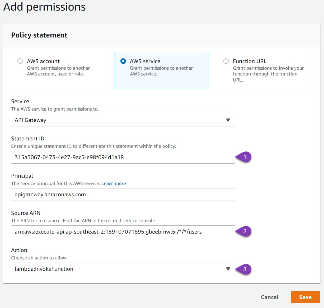
Task: Select the Function URL radio button
Action: (x=226, y=61)
